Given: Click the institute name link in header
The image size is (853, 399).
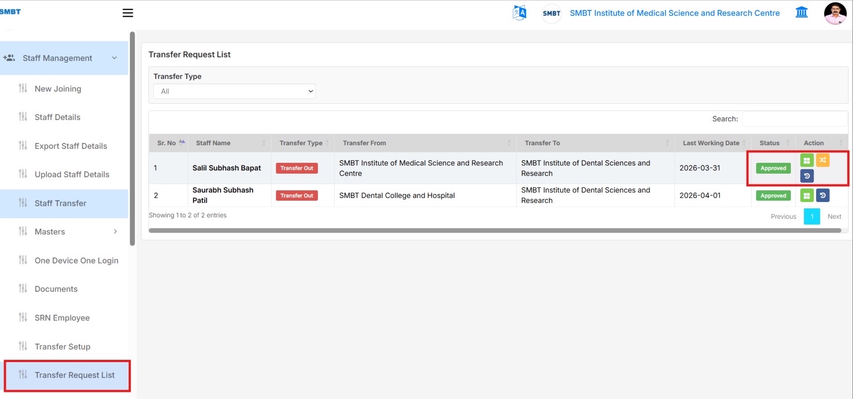Looking at the screenshot, I should click(674, 13).
